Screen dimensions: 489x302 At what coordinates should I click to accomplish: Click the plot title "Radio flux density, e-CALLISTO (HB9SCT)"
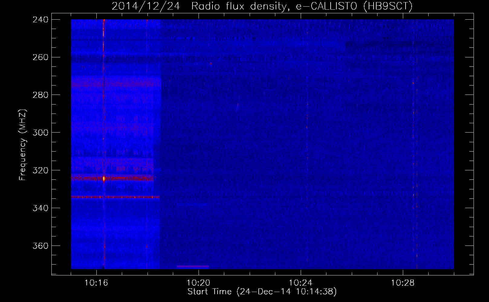(302, 6)
